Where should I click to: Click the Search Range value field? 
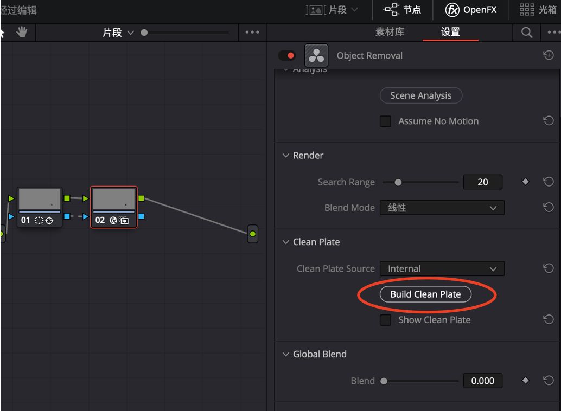click(483, 182)
